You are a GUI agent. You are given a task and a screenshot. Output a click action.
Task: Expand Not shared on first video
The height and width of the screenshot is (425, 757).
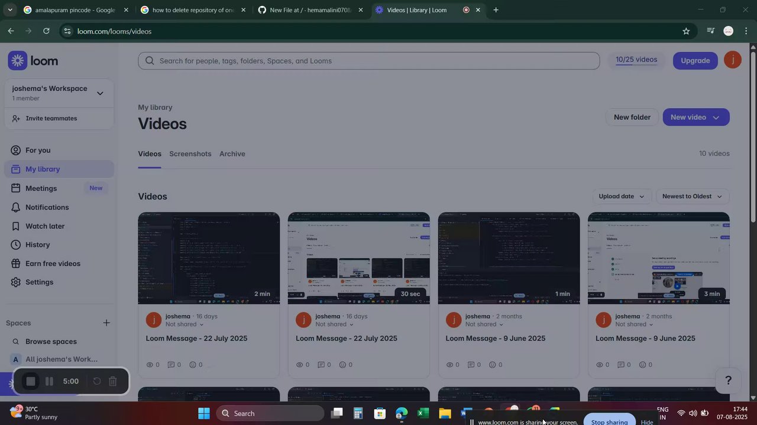pos(185,324)
